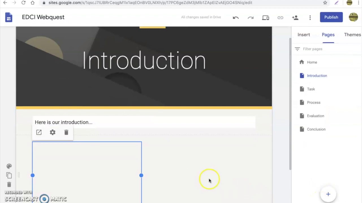Click the Google account avatar

point(353,17)
